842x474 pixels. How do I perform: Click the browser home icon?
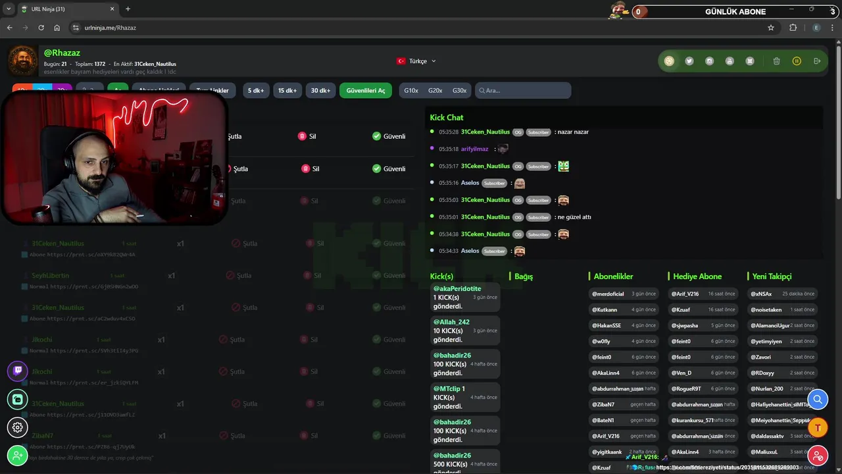[57, 28]
